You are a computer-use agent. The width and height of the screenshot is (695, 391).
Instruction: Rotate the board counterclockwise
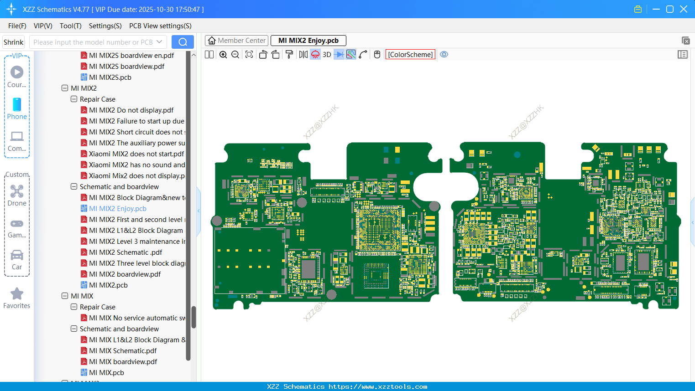pos(263,55)
